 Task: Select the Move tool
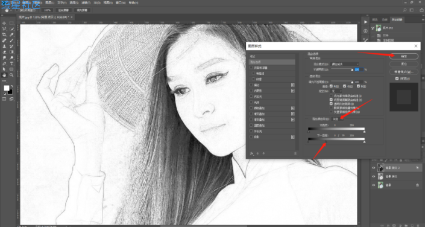click(4, 23)
